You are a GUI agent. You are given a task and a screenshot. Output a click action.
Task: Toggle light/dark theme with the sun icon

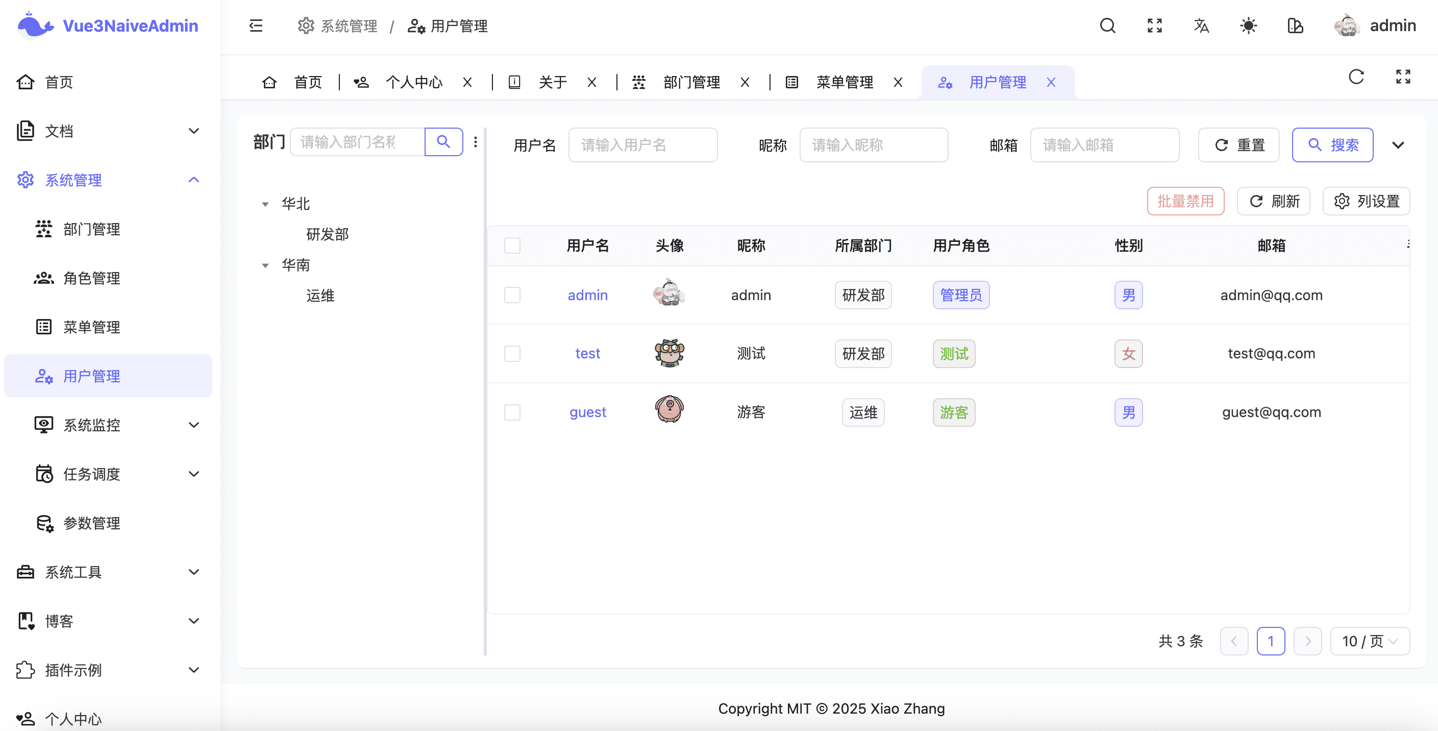pyautogui.click(x=1249, y=26)
